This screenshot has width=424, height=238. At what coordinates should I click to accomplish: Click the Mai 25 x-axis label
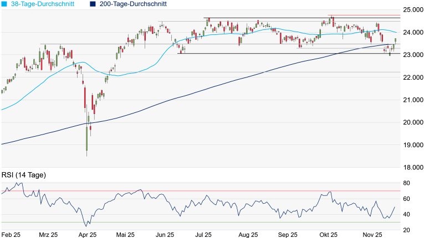126,234
